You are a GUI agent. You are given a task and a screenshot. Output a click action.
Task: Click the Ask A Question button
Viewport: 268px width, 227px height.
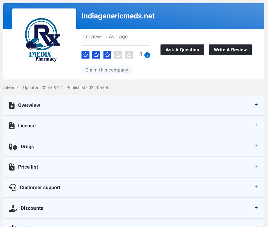182,50
